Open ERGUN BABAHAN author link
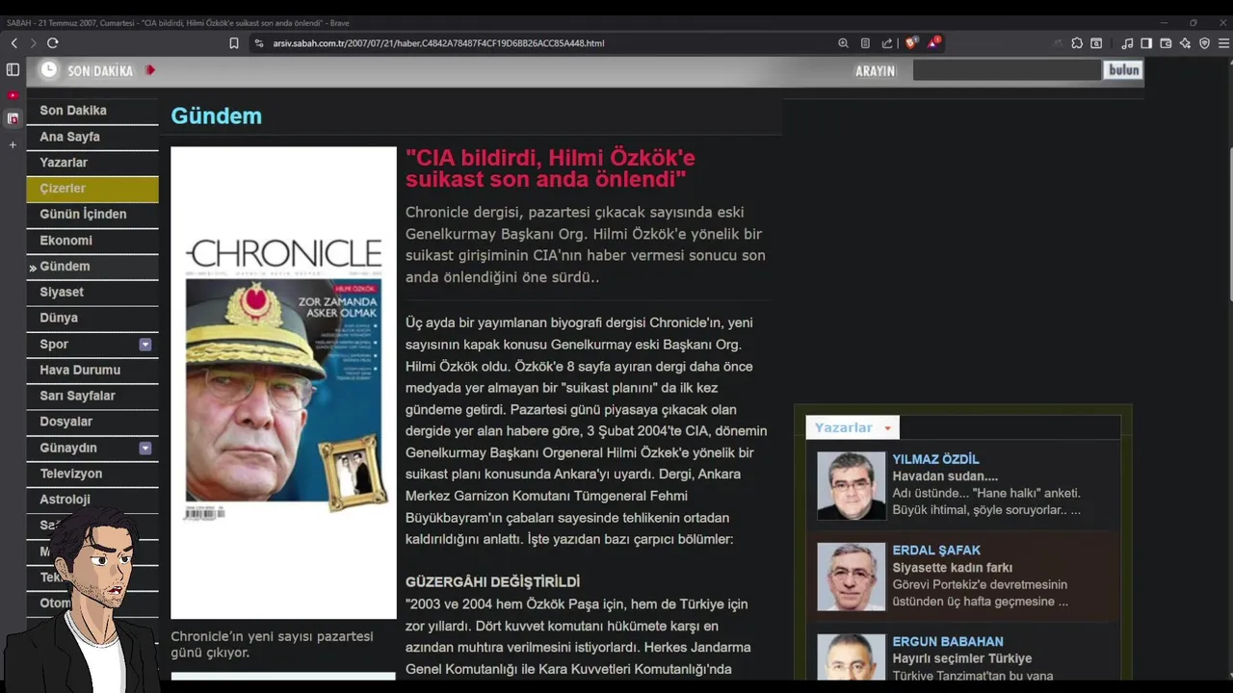This screenshot has height=693, width=1233. point(948,642)
